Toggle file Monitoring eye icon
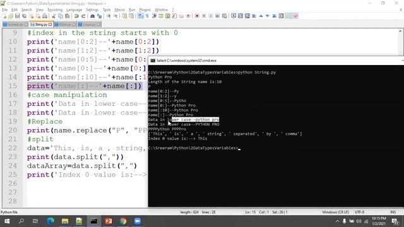The image size is (404, 227). [188, 16]
